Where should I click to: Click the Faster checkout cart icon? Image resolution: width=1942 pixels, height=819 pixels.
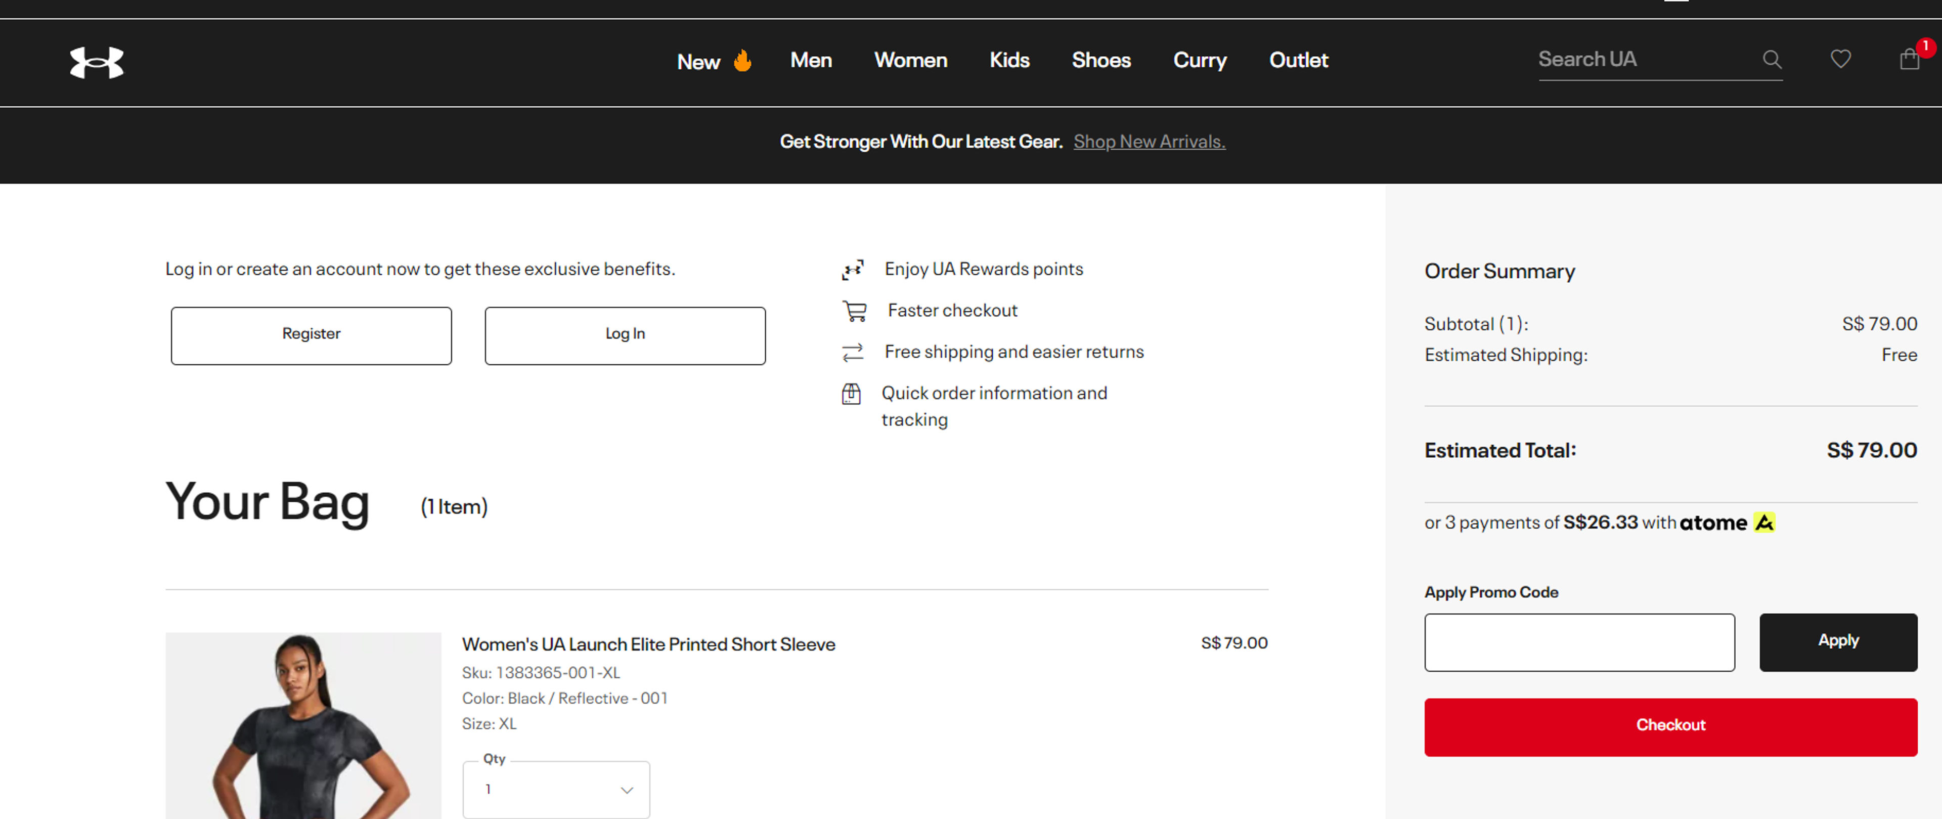854,311
